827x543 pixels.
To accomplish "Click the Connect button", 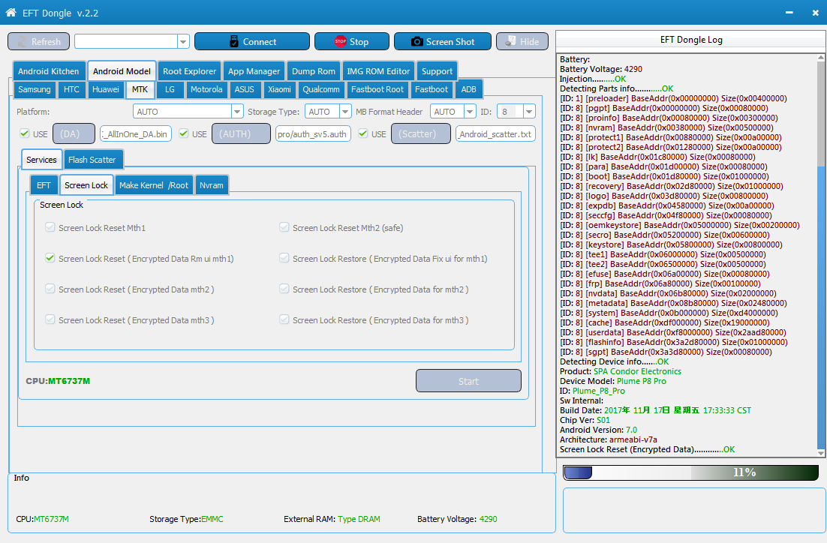I will [x=252, y=42].
